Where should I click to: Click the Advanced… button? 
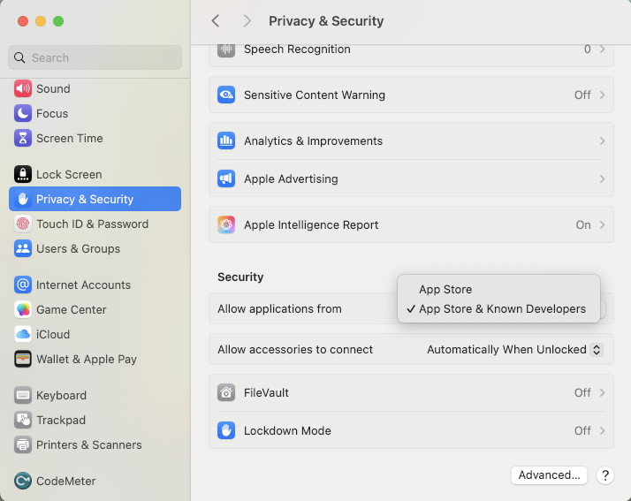[549, 474]
